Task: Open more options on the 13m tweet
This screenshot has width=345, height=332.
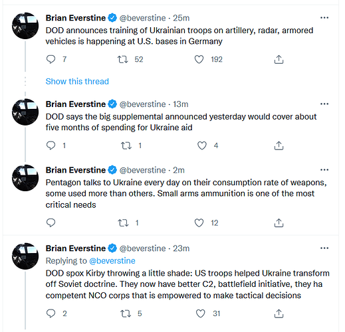Action: [324, 104]
